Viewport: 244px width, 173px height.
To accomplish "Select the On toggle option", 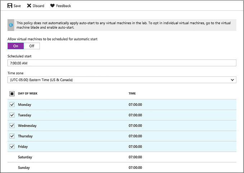I will pyautogui.click(x=15, y=46).
